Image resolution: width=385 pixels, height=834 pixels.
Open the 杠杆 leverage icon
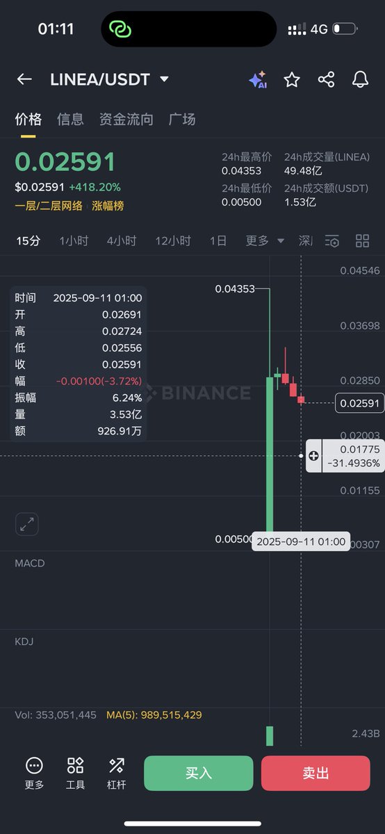117,774
